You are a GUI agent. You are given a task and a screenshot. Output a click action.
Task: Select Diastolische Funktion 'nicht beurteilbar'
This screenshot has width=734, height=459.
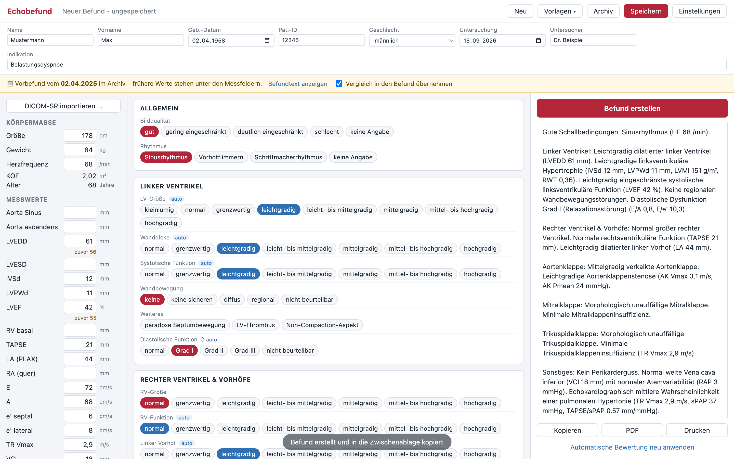pos(290,351)
